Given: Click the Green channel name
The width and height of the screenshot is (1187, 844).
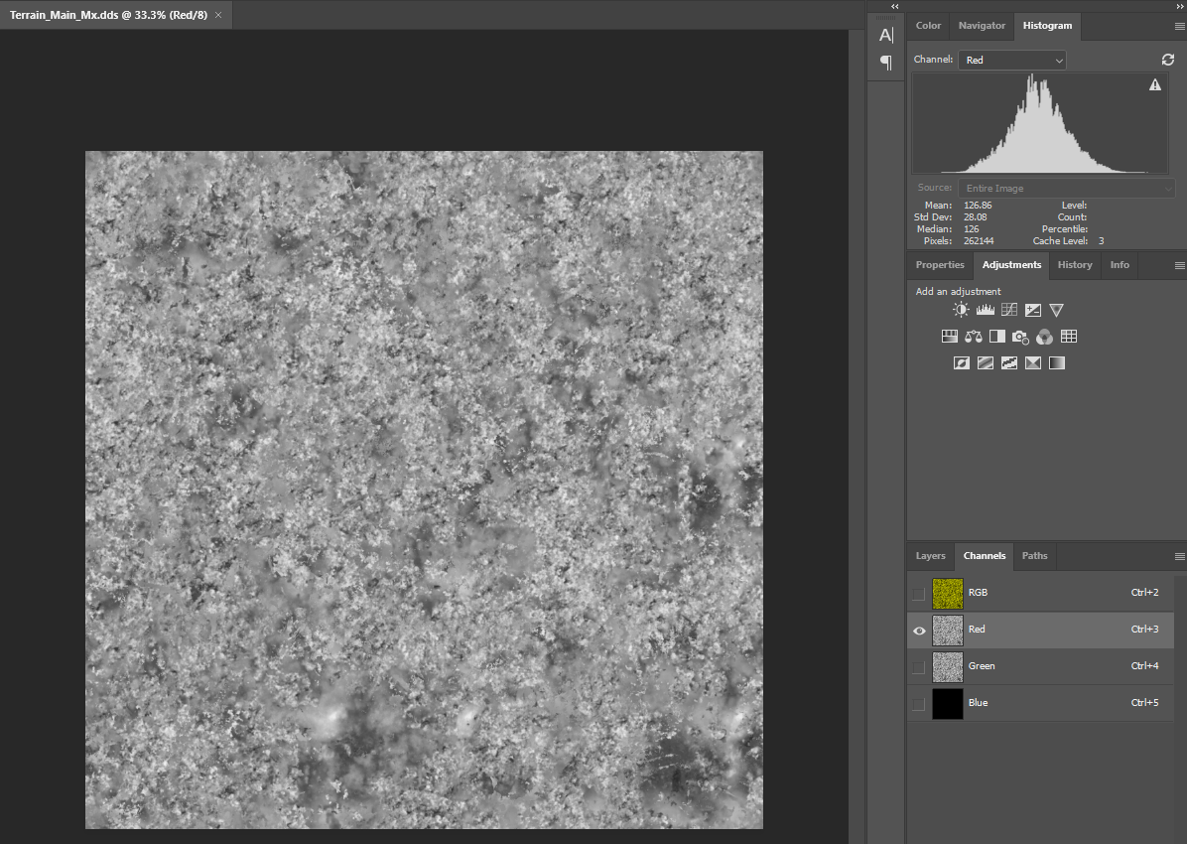Looking at the screenshot, I should tap(982, 666).
